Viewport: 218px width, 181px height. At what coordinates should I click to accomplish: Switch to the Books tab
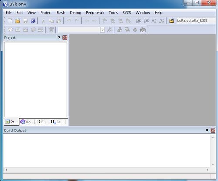pyautogui.click(x=27, y=122)
